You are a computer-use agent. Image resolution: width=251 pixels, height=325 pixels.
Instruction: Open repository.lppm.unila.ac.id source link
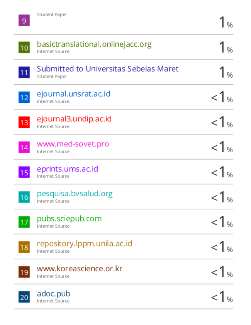(84, 244)
